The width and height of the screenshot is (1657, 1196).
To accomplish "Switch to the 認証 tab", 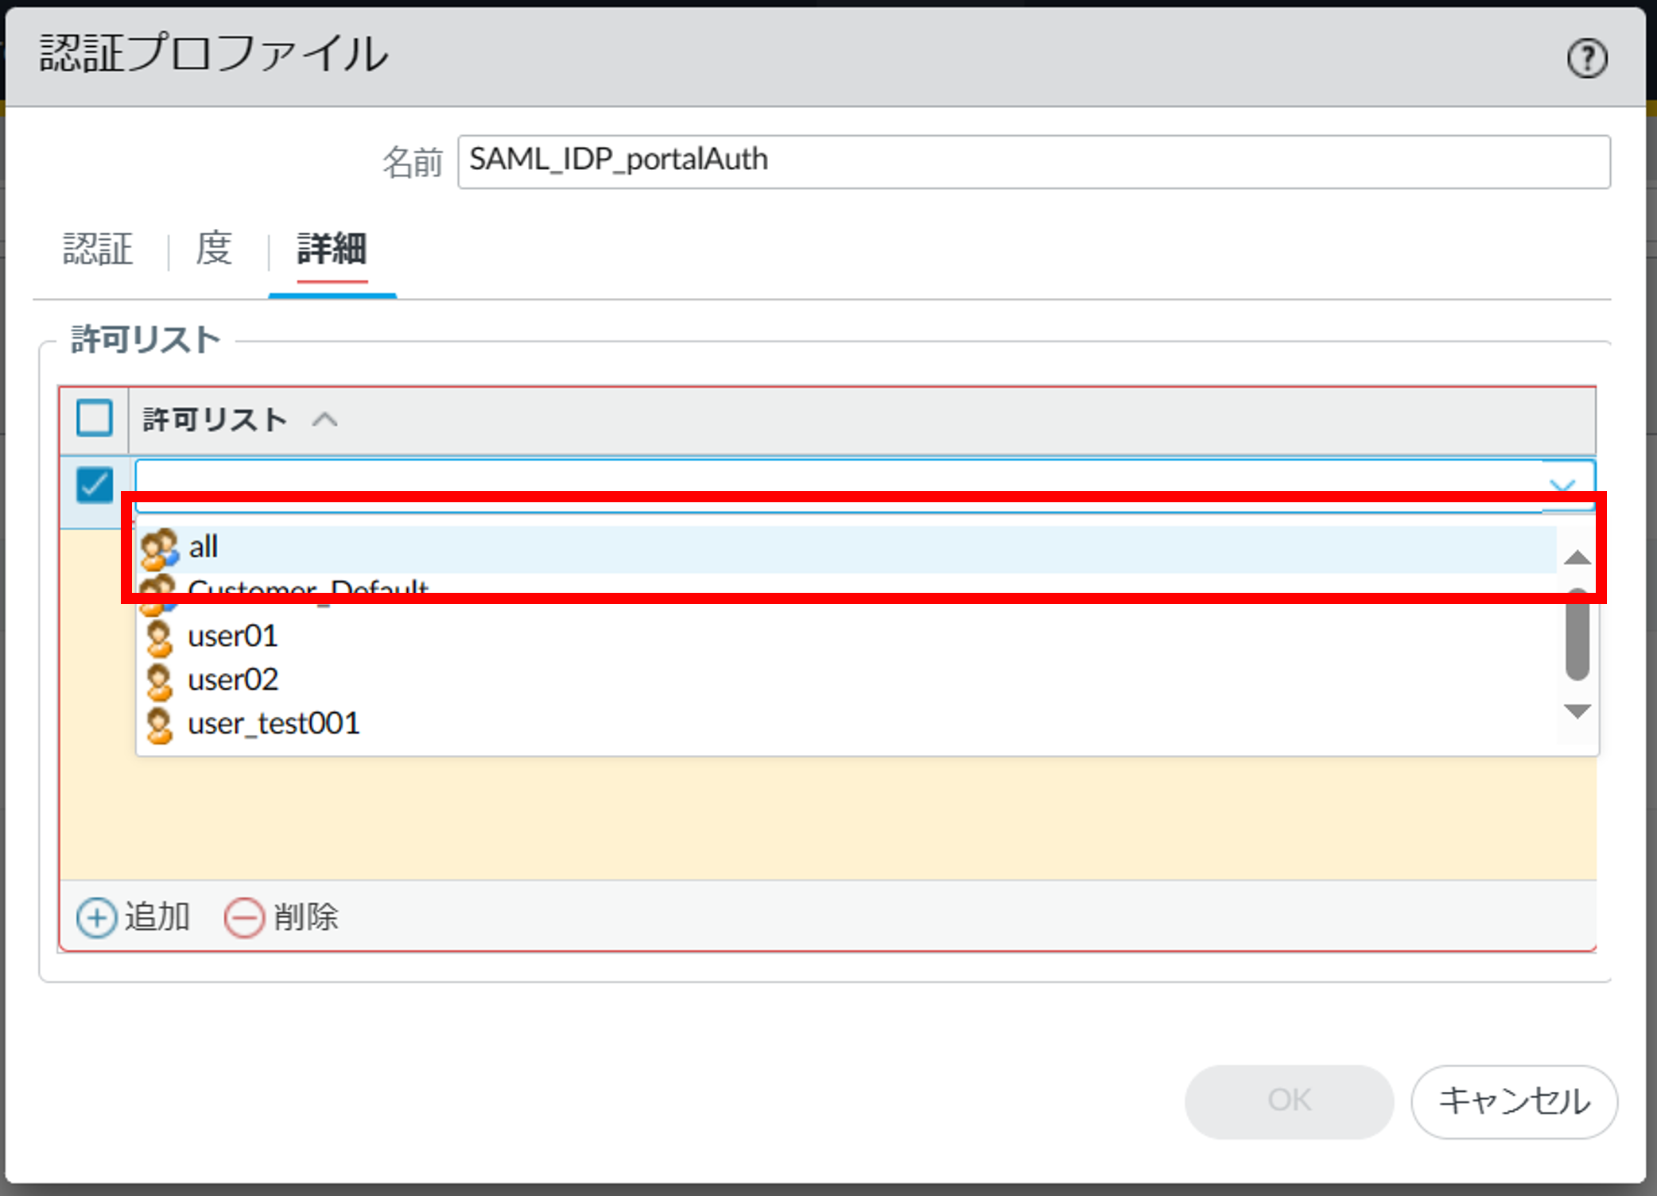I will coord(98,250).
